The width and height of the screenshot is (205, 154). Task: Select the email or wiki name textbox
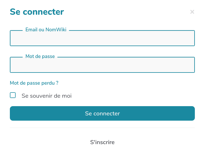tap(102, 39)
